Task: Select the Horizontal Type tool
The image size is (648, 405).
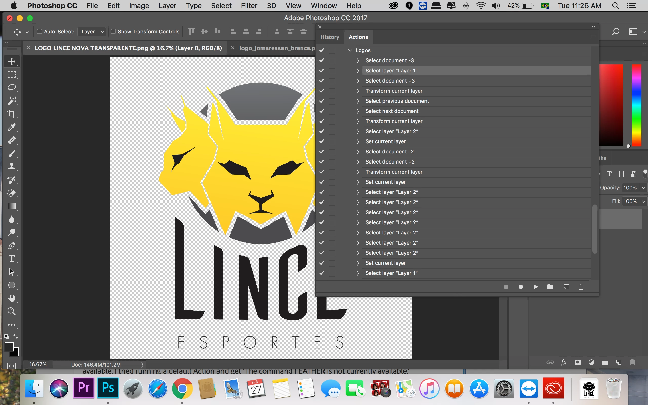Action: [11, 259]
